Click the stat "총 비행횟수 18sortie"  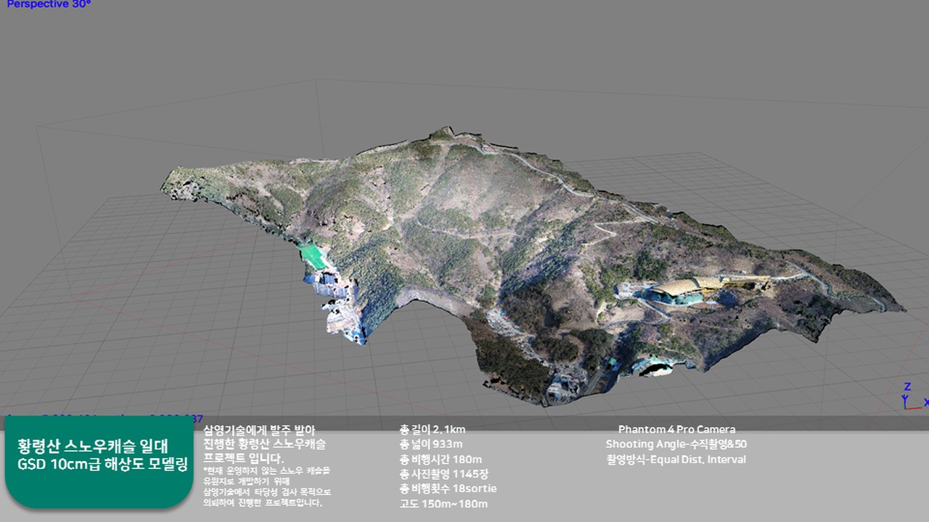tap(449, 489)
